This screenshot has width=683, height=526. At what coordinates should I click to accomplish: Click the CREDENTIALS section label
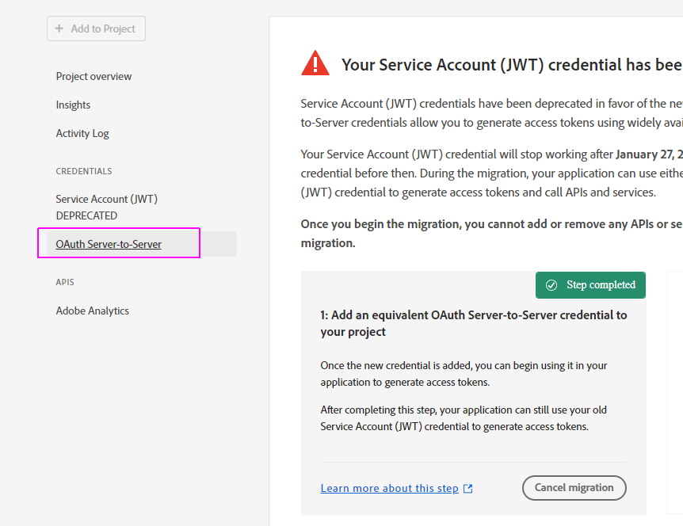84,171
